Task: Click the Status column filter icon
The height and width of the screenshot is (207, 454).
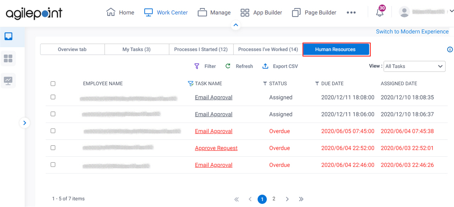Action: [265, 83]
